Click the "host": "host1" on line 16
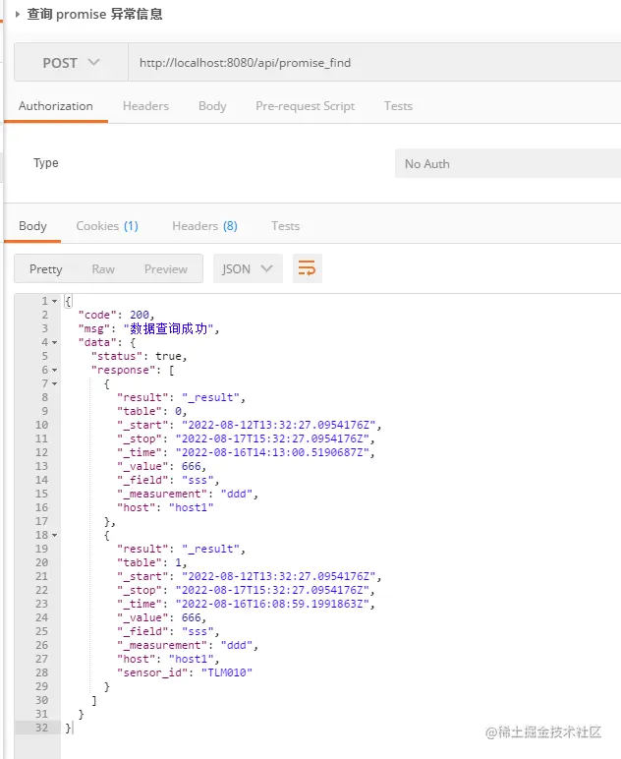Image resolution: width=621 pixels, height=759 pixels. (x=165, y=507)
